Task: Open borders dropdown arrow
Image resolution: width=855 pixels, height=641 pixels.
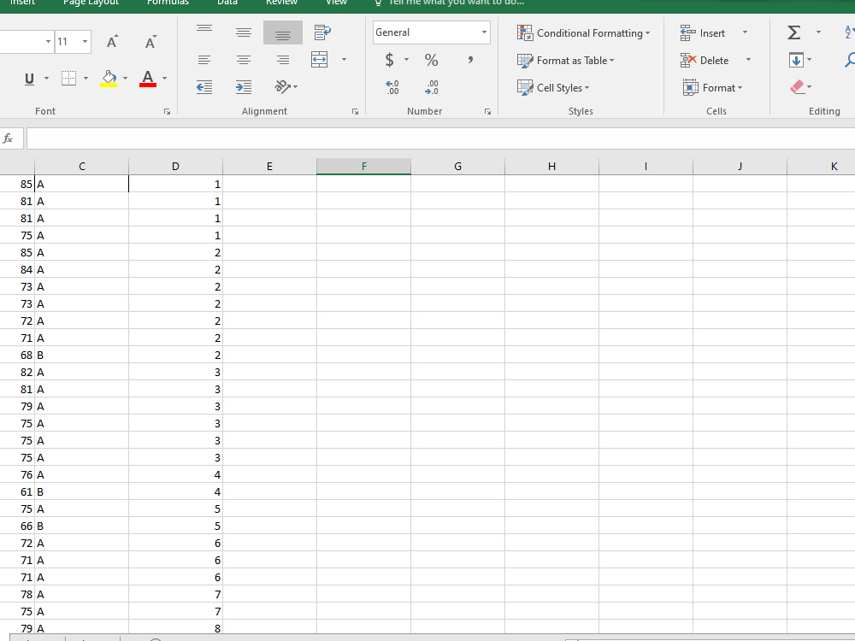Action: pyautogui.click(x=85, y=79)
